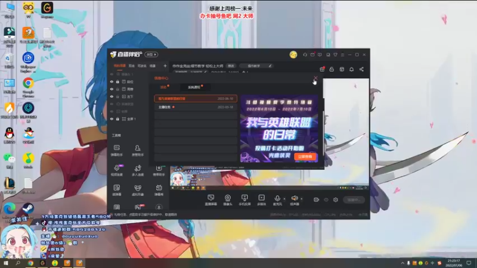Click the 修改 button next to stream title
Screen dimensions: 477x268
[x=231, y=66]
